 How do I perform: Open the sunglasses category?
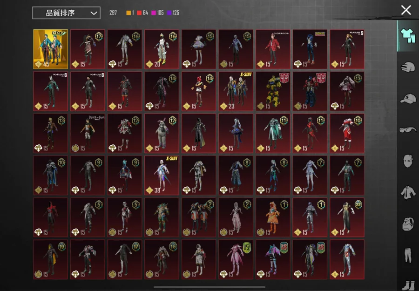coord(408,130)
